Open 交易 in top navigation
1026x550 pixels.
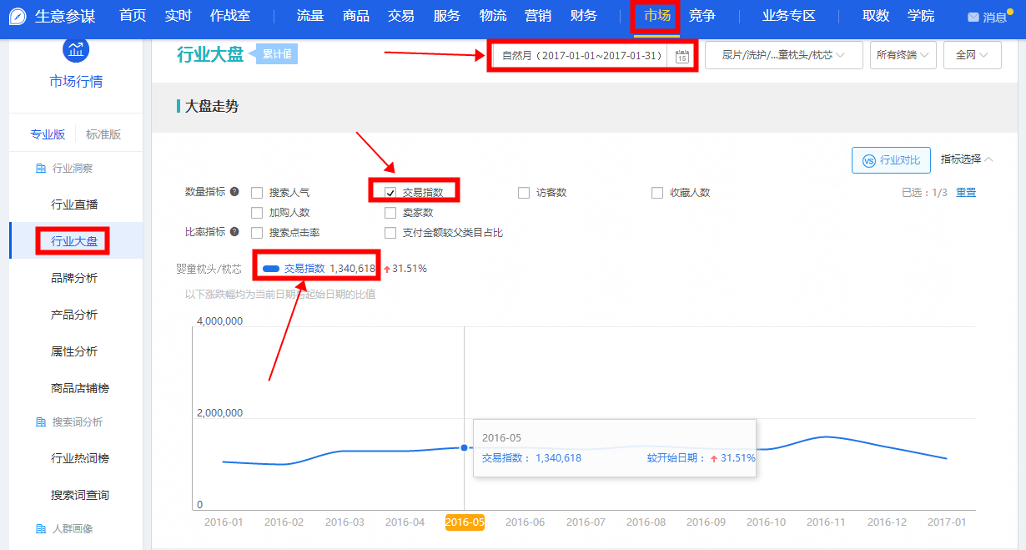(x=401, y=16)
